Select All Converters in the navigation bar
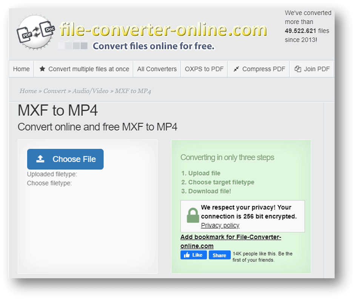 157,69
